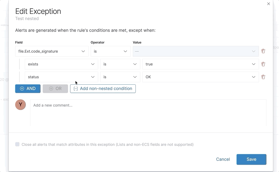Delete the file.Ext.code_signature entry row
The width and height of the screenshot is (279, 172).
(263, 51)
